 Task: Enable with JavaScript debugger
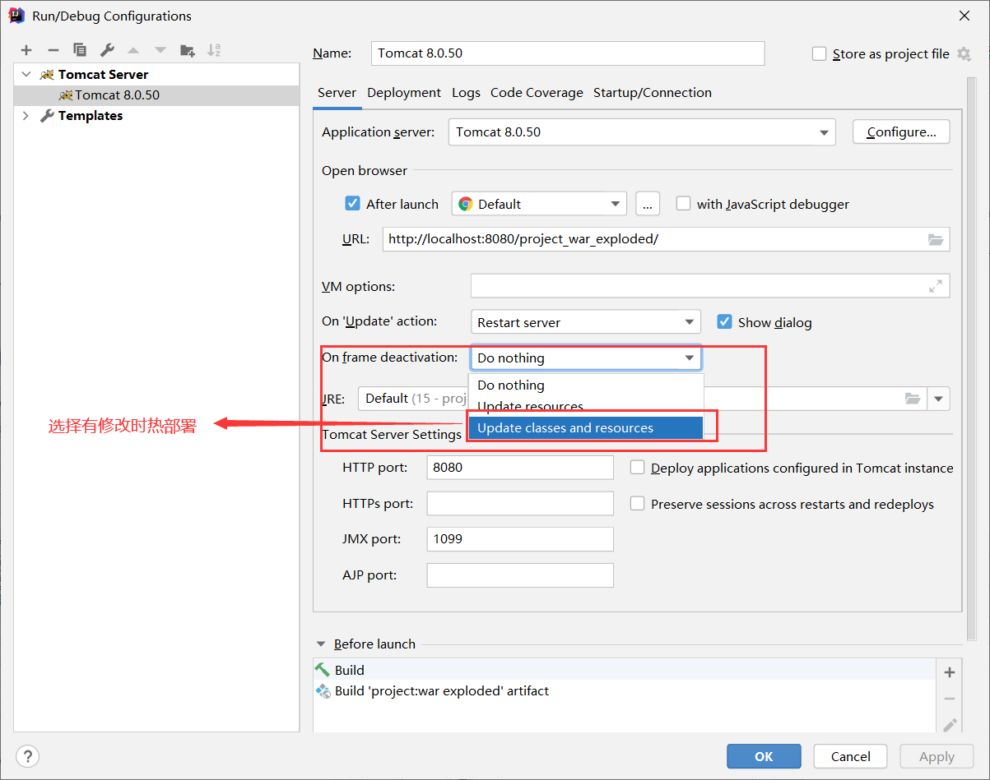pyautogui.click(x=683, y=204)
